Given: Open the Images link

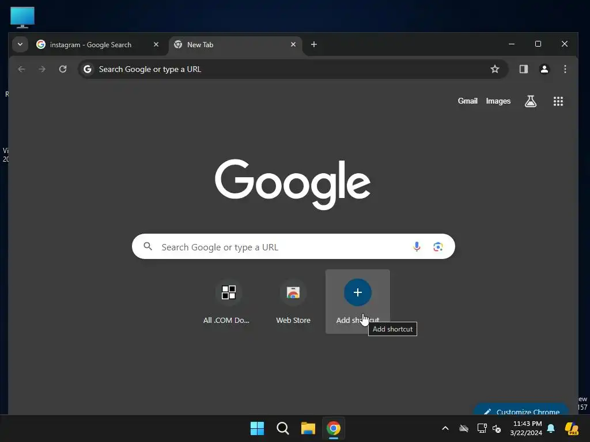Looking at the screenshot, I should [x=498, y=101].
